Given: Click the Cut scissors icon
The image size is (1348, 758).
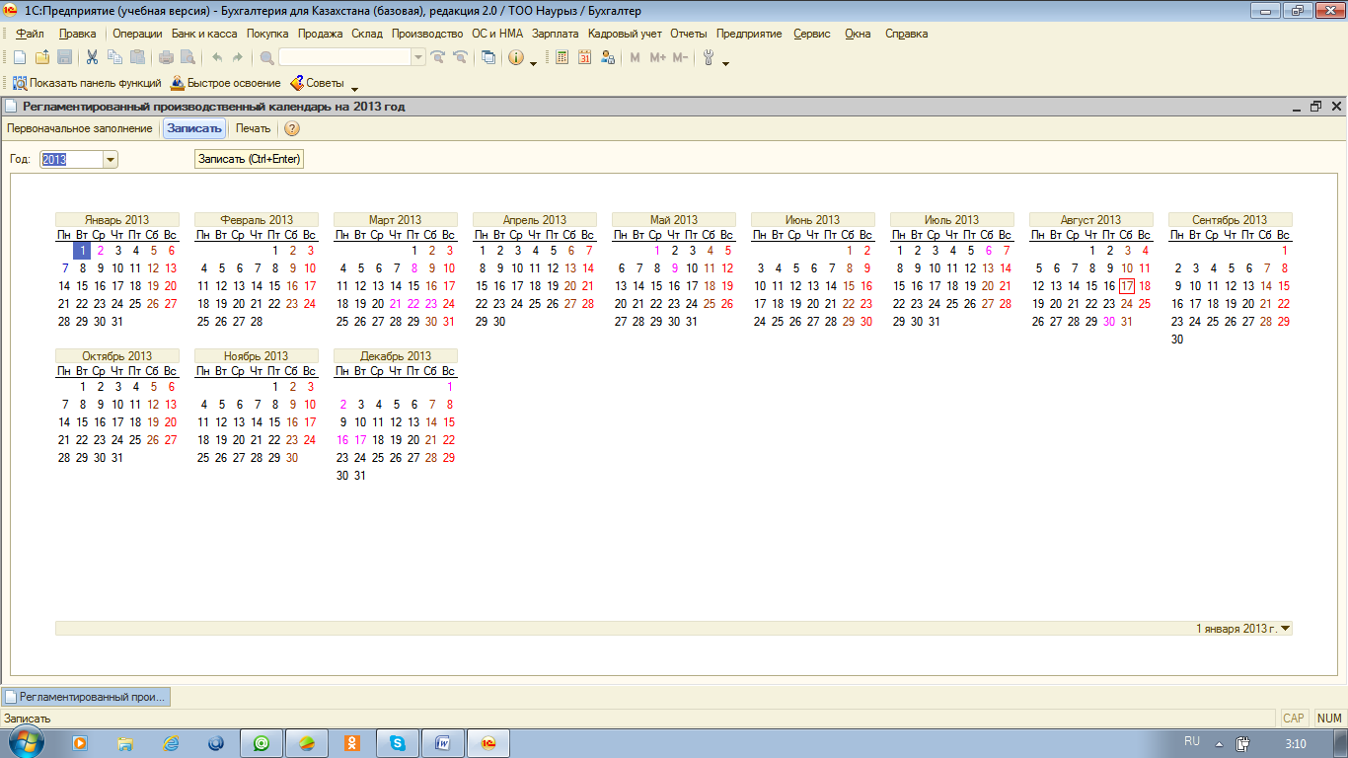Looking at the screenshot, I should tap(92, 58).
